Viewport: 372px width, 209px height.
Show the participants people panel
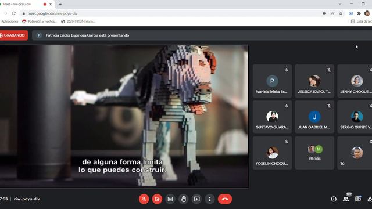coord(346,199)
